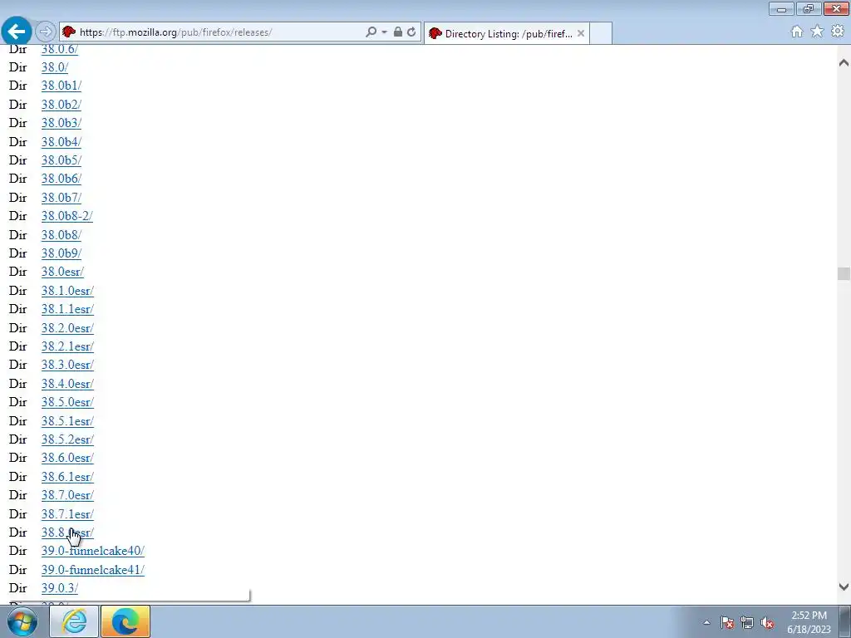The width and height of the screenshot is (851, 638).
Task: Show hidden tray icons arrow
Action: coord(706,622)
